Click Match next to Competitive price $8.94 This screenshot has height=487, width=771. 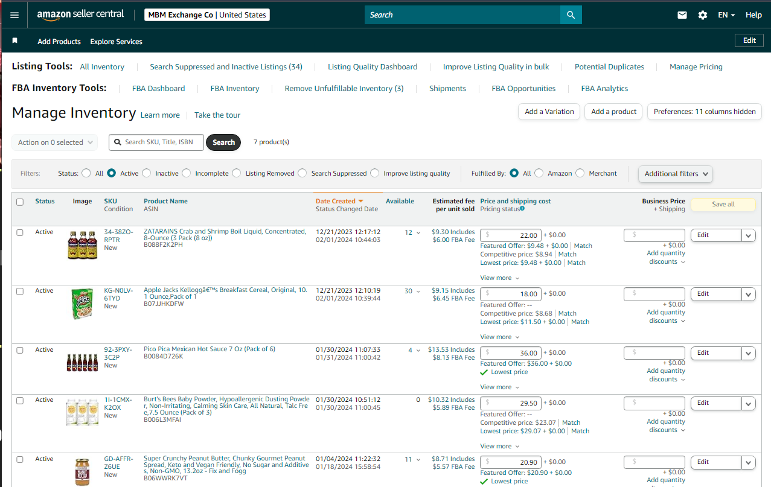coord(567,255)
